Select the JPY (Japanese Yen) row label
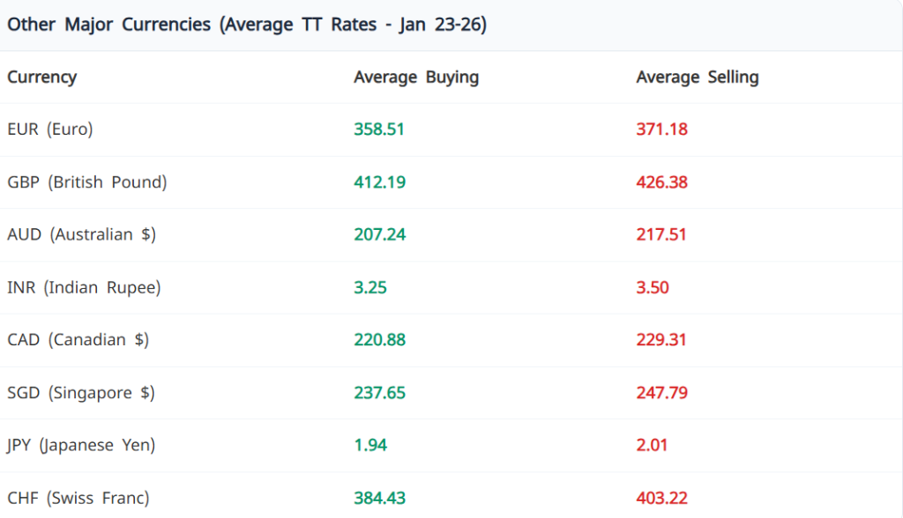903x518 pixels. [x=80, y=445]
